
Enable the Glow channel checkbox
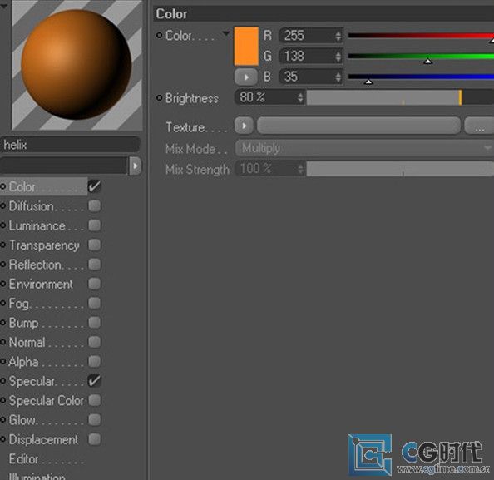tap(95, 419)
